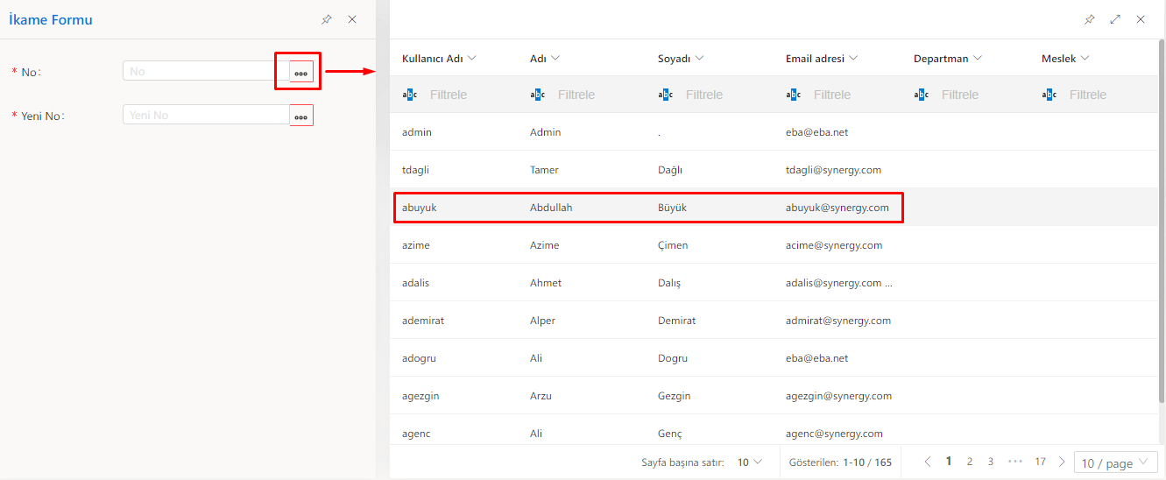
Task: Pin the user list panel
Action: (x=1090, y=19)
